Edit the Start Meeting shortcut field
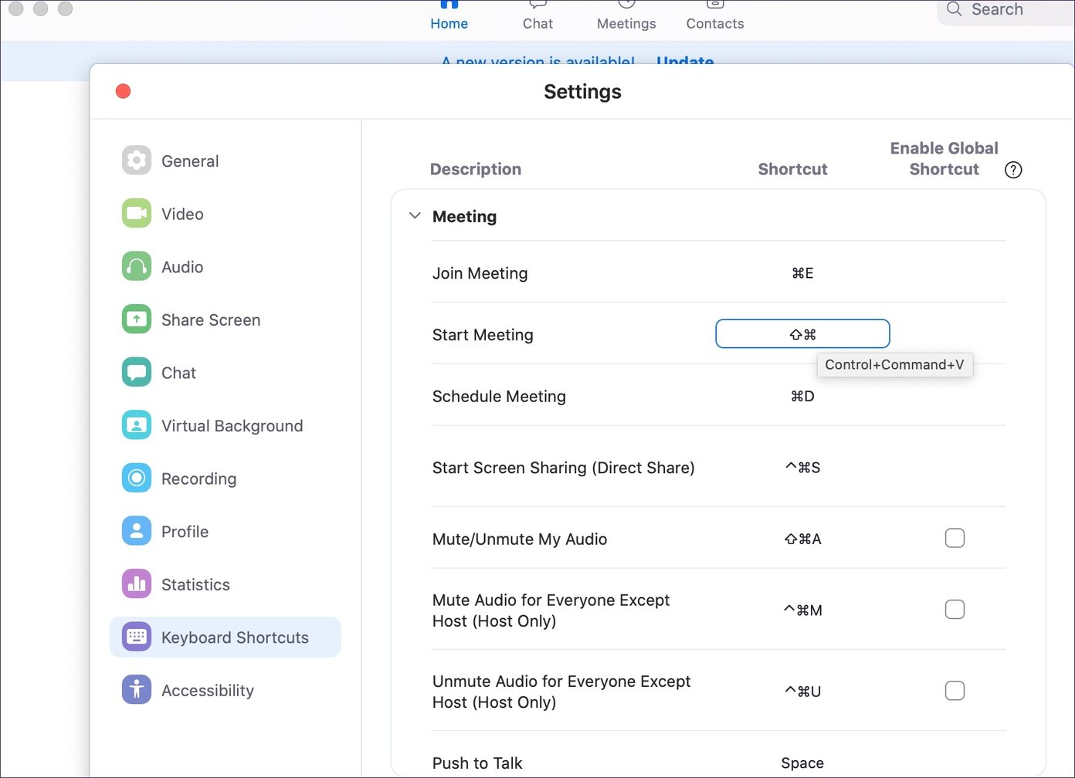The width and height of the screenshot is (1075, 778). 802,334
